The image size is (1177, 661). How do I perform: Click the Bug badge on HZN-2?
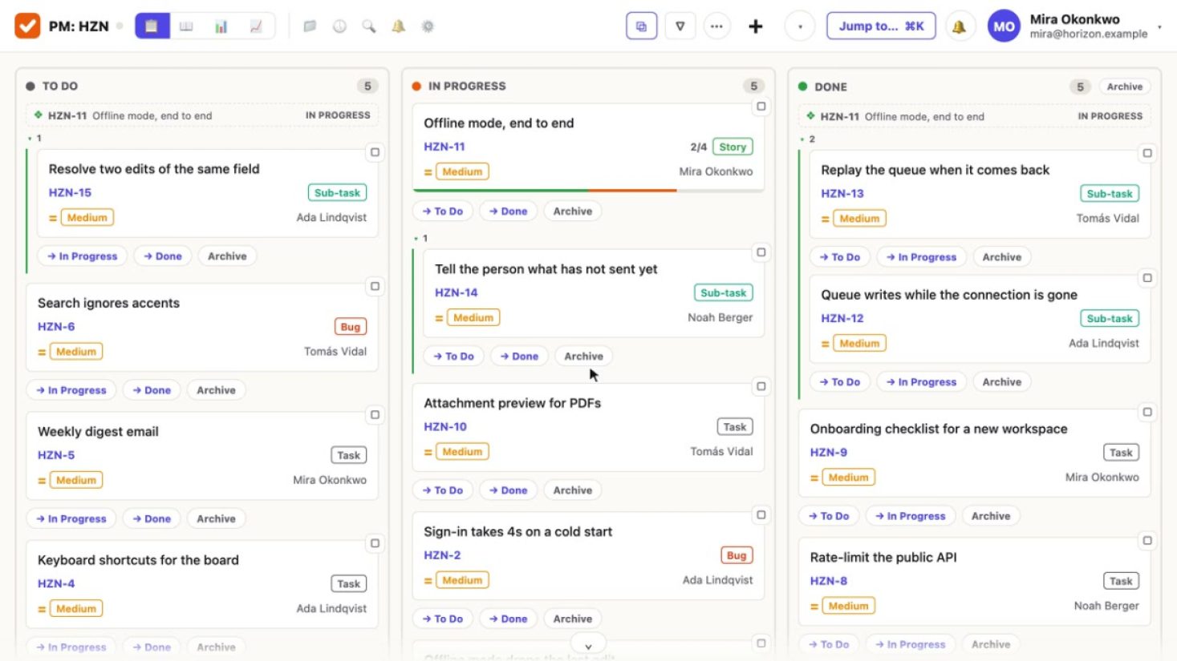pos(737,555)
